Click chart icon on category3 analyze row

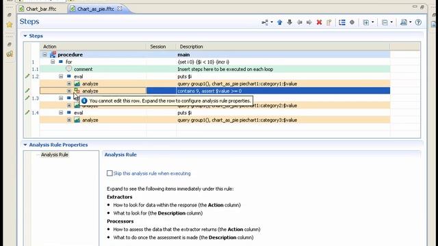77,120
